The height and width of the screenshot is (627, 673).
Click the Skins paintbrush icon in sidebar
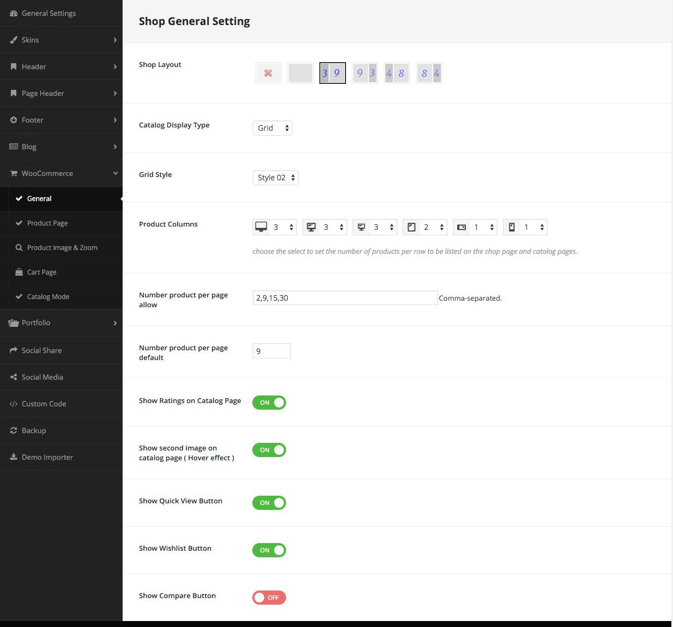tap(14, 40)
